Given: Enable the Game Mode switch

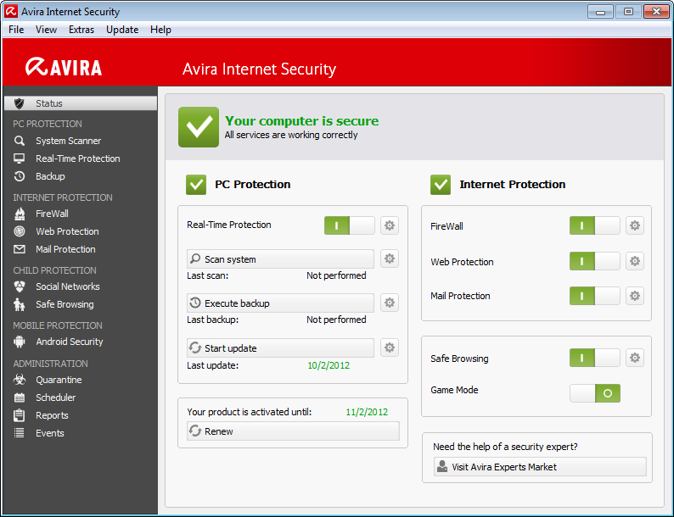Looking at the screenshot, I should pyautogui.click(x=594, y=393).
